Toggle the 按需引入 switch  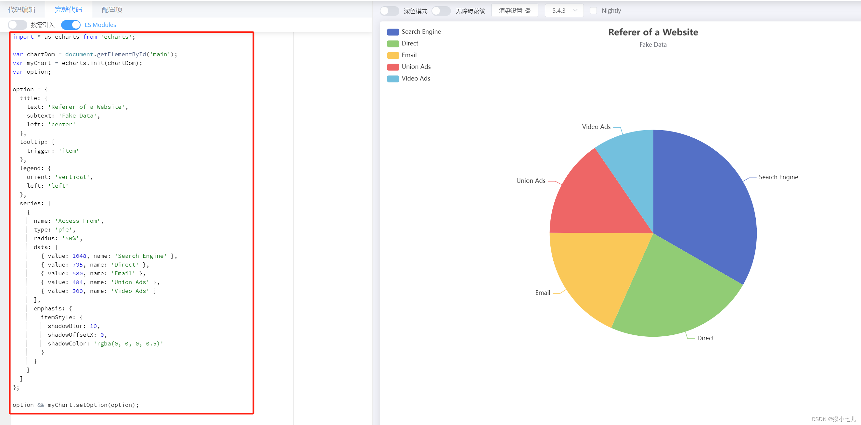pyautogui.click(x=18, y=25)
